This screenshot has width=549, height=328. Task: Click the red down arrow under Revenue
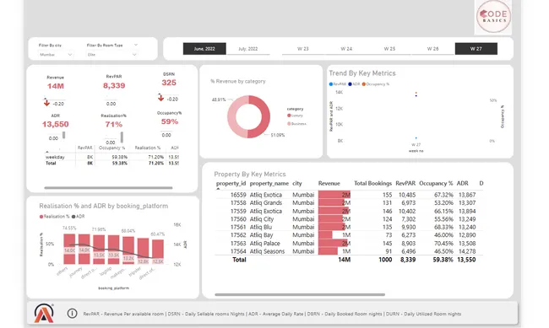(46, 103)
